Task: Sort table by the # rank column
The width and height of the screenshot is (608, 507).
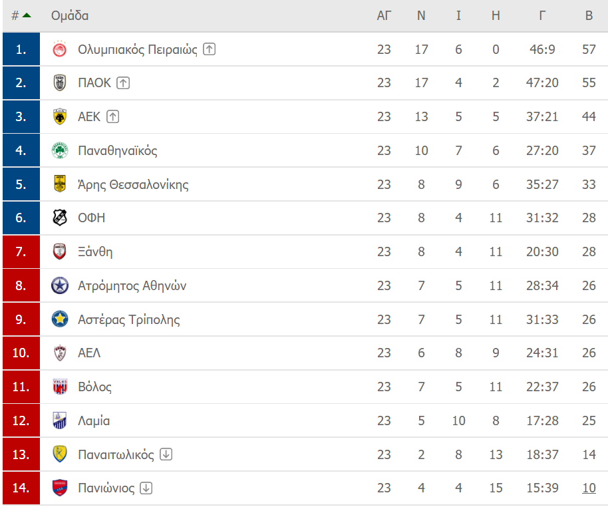Action: coord(21,15)
